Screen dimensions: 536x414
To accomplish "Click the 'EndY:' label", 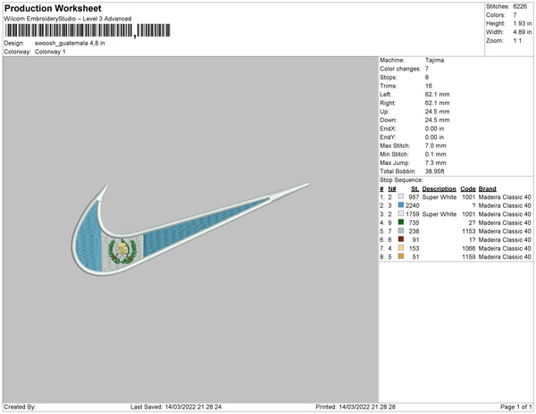I will click(x=388, y=137).
